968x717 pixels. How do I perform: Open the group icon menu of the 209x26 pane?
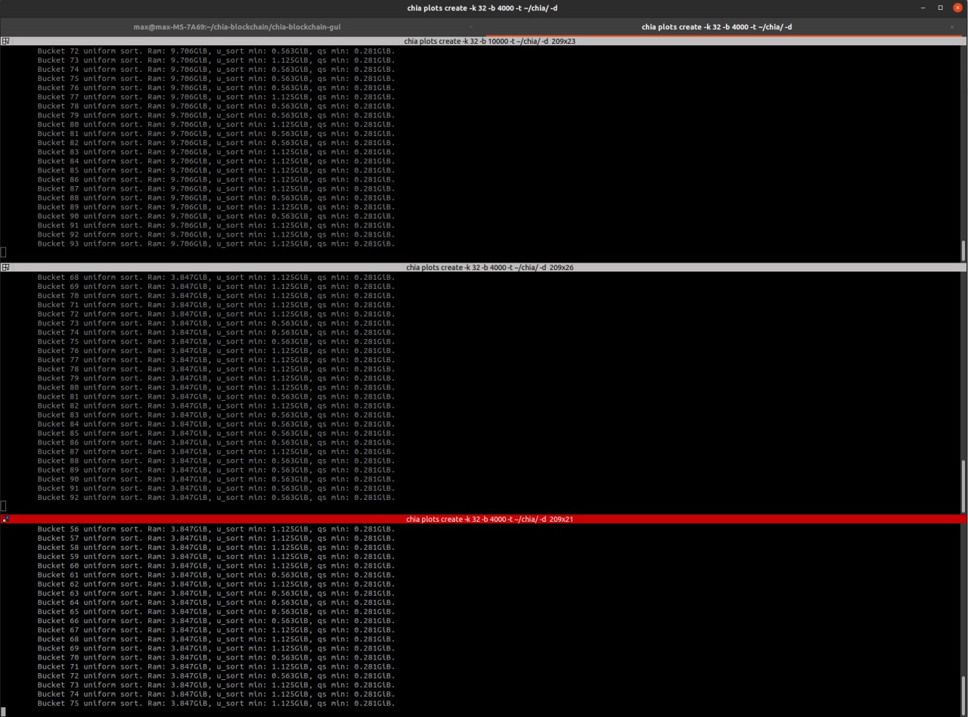[x=5, y=267]
